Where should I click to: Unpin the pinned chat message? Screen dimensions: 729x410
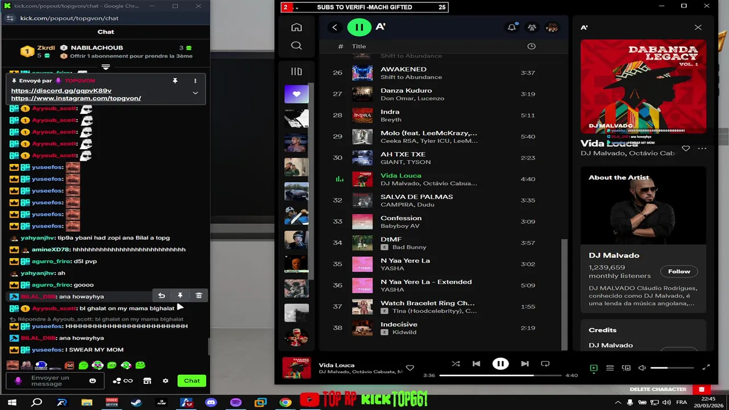[x=175, y=81]
